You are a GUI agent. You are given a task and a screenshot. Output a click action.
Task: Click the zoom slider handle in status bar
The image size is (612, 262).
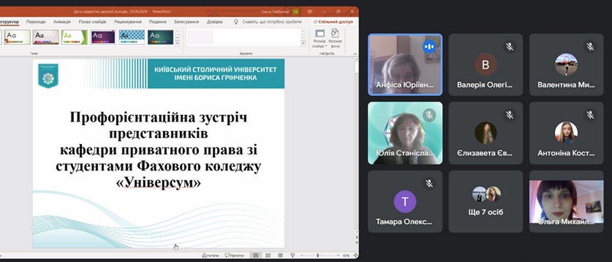[317, 255]
